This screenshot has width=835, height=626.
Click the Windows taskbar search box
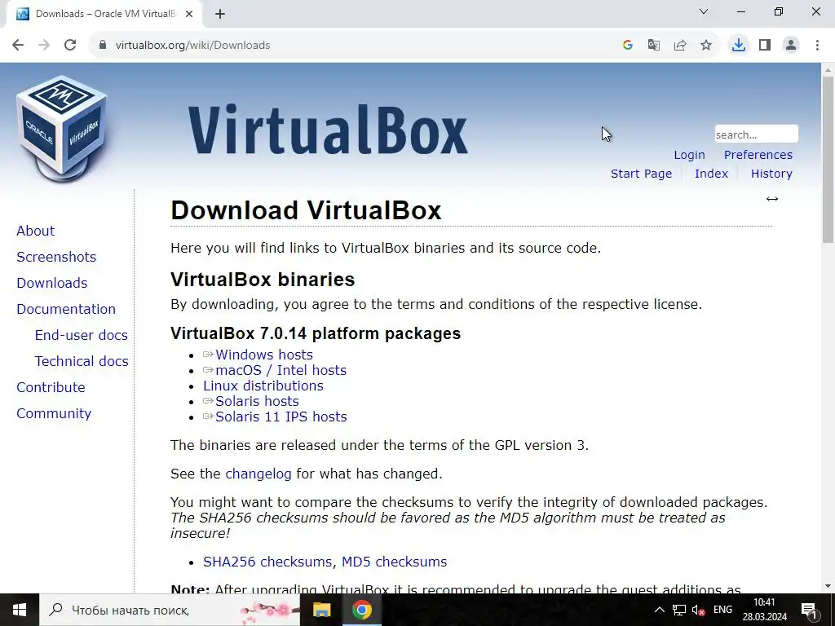click(170, 610)
